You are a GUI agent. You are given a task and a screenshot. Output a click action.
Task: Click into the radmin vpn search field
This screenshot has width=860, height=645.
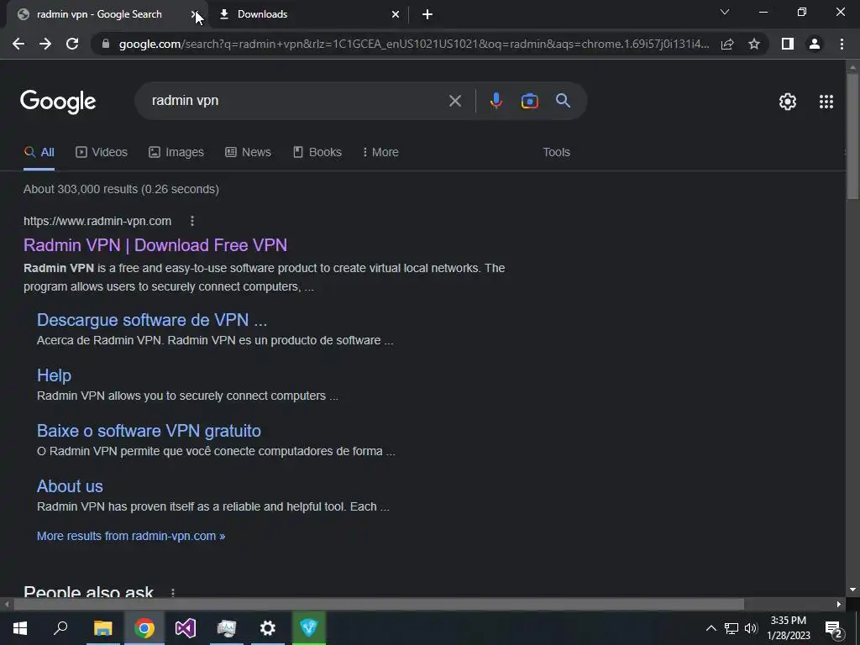click(296, 101)
